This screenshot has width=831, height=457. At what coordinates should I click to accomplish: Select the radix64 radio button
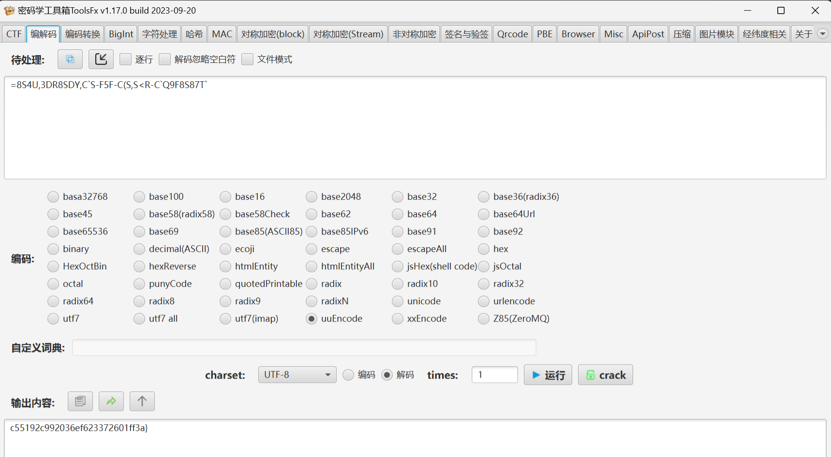click(53, 301)
